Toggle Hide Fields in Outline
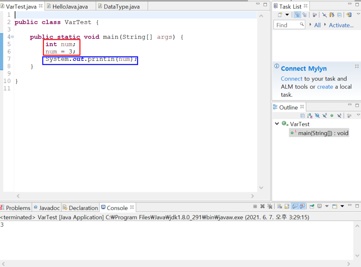361x267 pixels. (317, 116)
